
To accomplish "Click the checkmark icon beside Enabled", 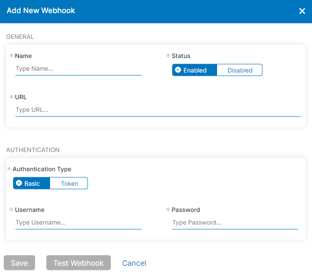I will pyautogui.click(x=178, y=70).
